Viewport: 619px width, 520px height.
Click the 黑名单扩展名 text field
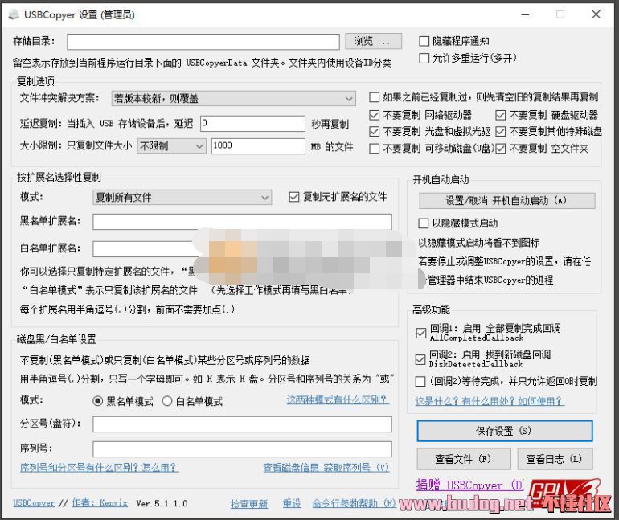[x=242, y=222]
